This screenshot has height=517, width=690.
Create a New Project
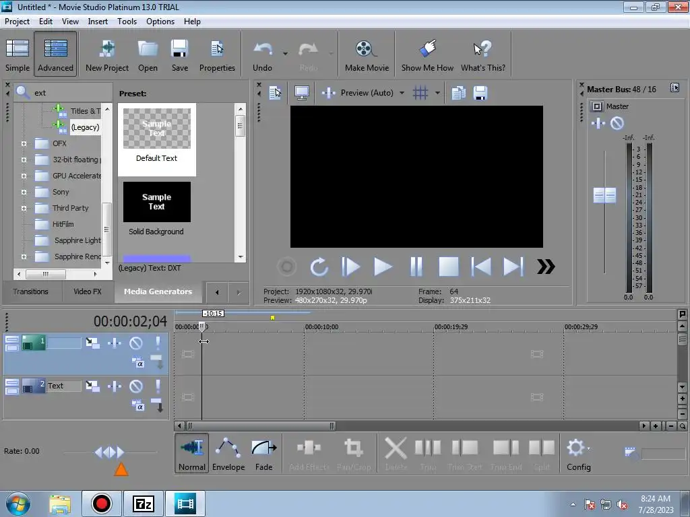click(107, 55)
